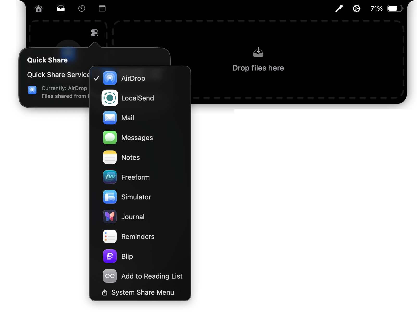
Task: Click the Quick Share Service label
Action: [58, 75]
